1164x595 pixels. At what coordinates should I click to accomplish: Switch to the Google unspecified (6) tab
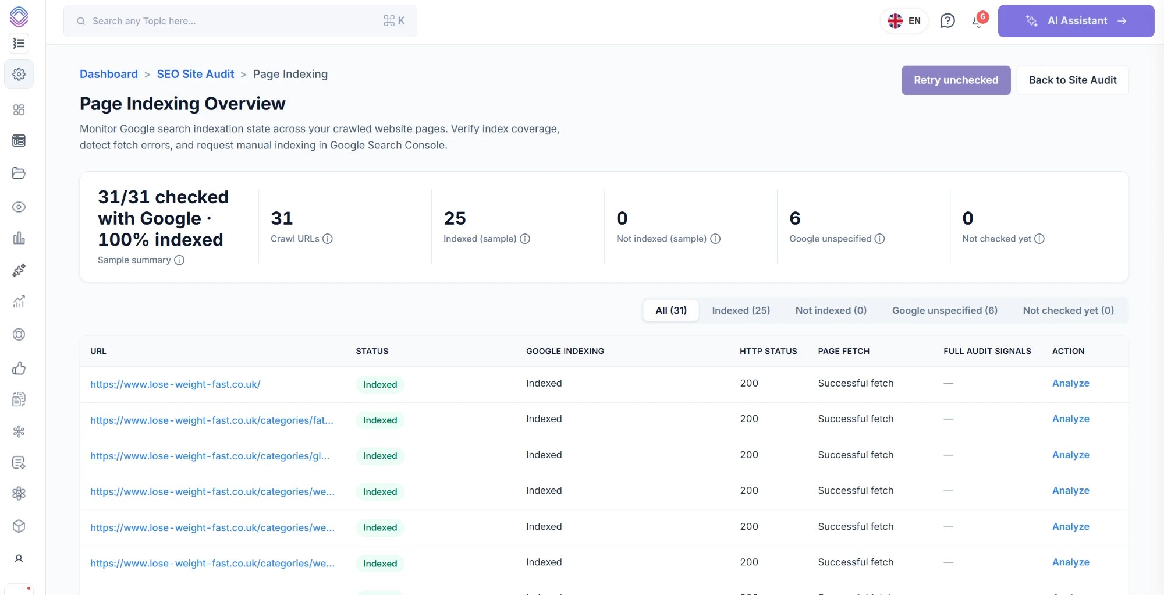(945, 310)
